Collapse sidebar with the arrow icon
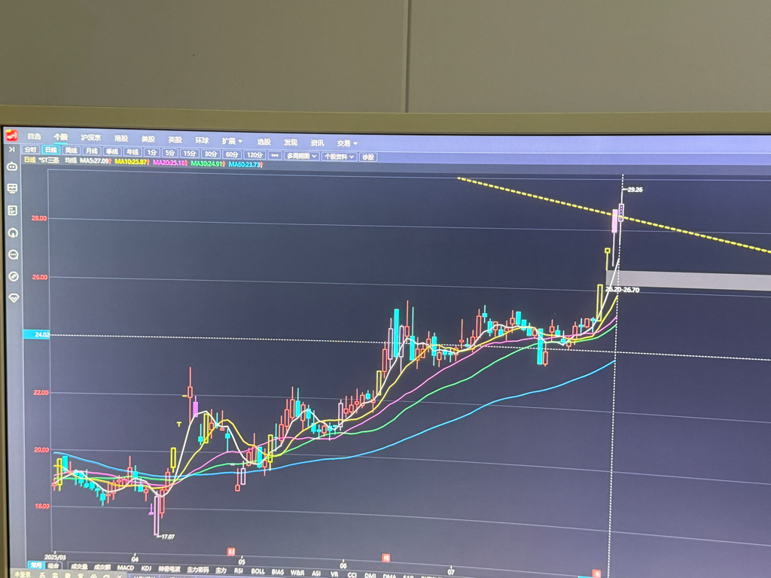This screenshot has height=578, width=771. point(12,150)
